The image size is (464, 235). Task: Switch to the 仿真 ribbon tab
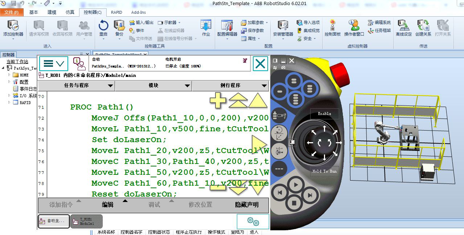click(x=70, y=12)
